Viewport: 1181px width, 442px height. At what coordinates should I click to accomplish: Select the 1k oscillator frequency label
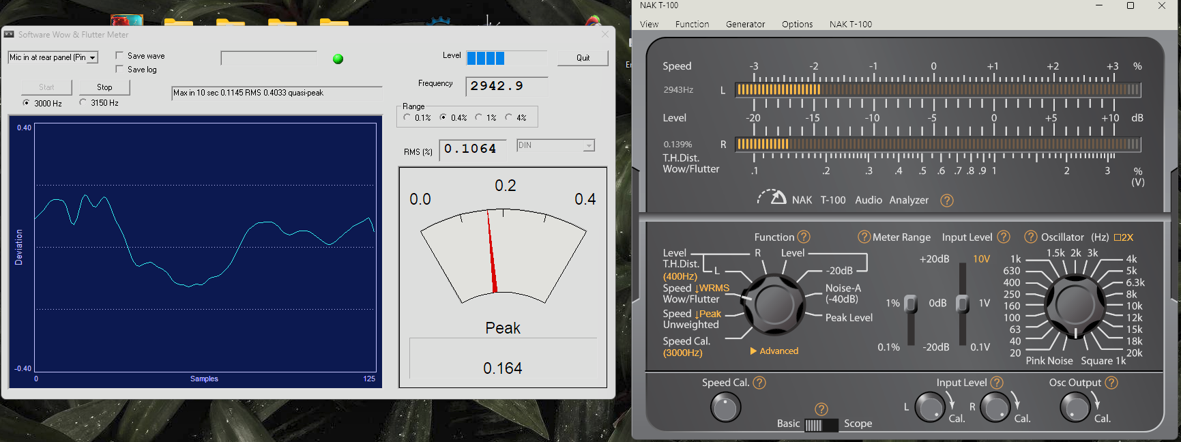coord(1016,259)
